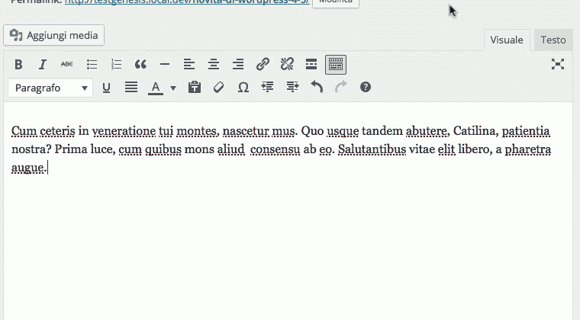Image resolution: width=580 pixels, height=320 pixels.
Task: Switch to the Testo tab
Action: [553, 40]
